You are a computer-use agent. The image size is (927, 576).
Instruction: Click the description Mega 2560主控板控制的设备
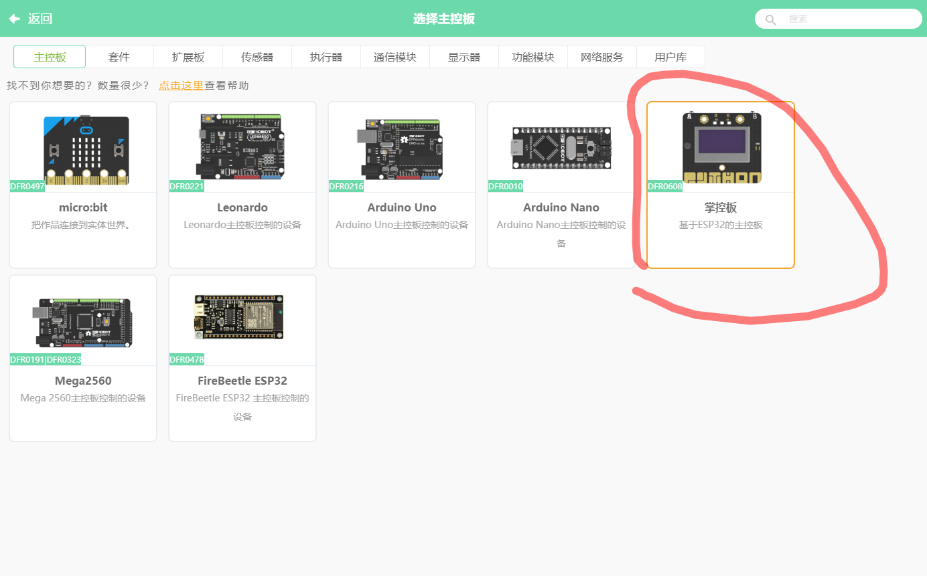83,398
